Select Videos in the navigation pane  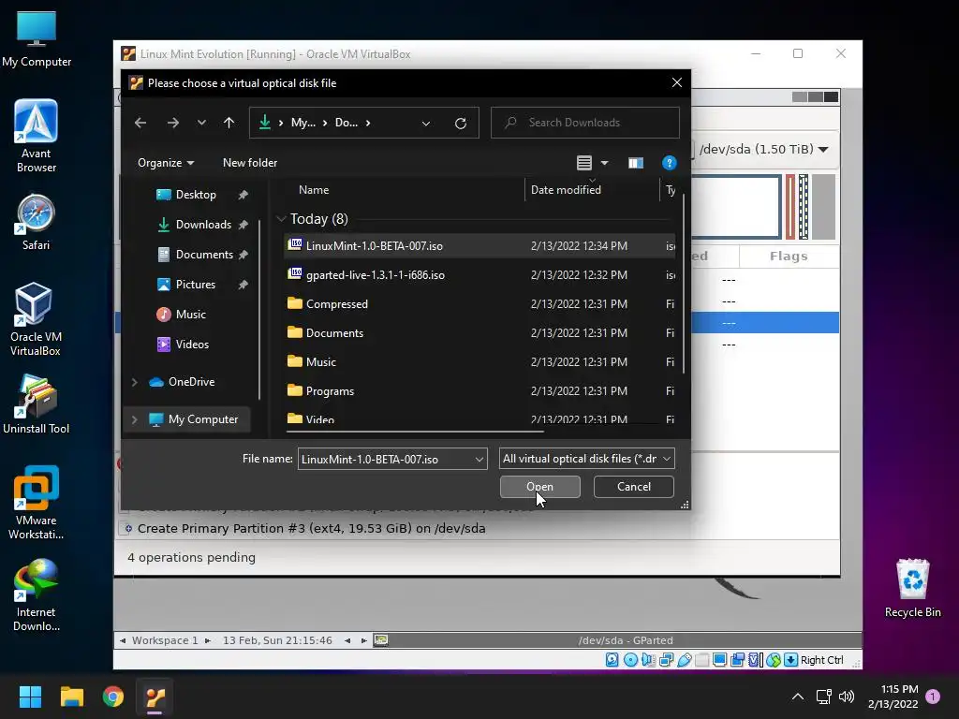[x=192, y=345]
